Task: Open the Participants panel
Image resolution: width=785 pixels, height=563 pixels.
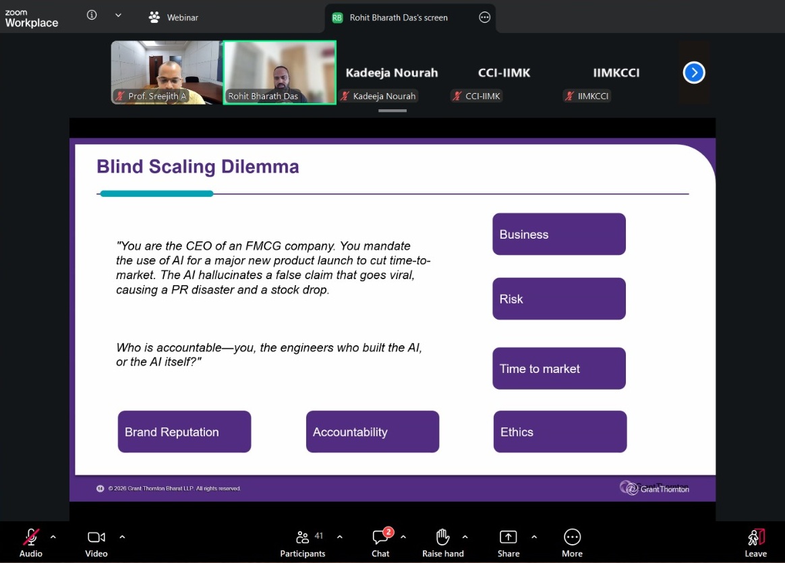Action: pos(302,543)
